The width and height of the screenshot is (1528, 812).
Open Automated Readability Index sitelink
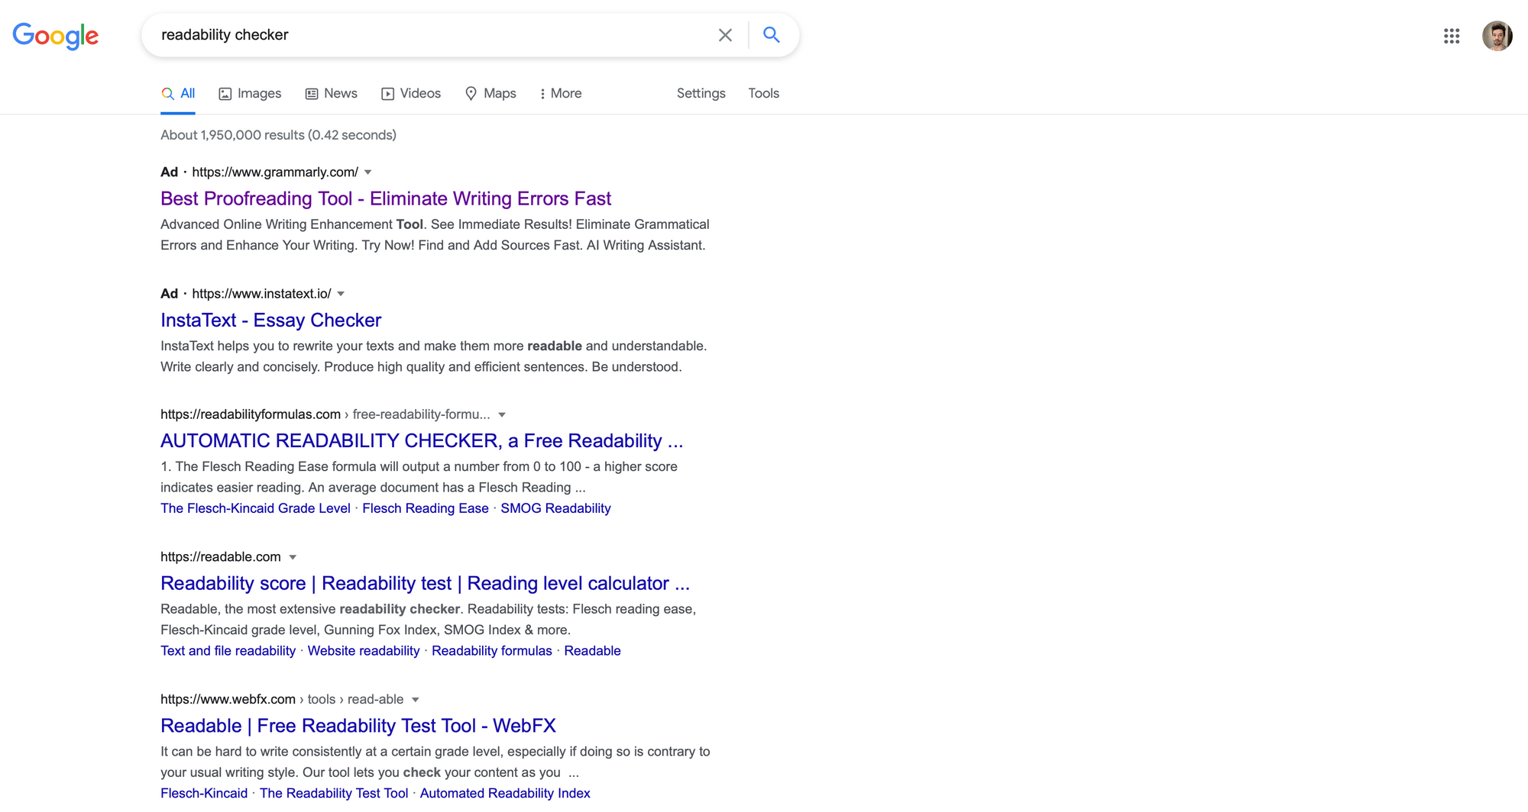505,793
